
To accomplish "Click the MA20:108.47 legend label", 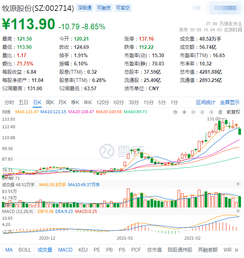I will coord(81,112).
